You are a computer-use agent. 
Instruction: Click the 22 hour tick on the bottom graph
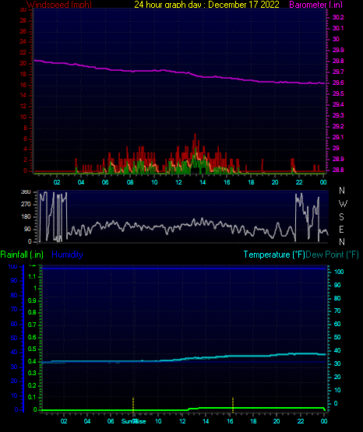pyautogui.click(x=301, y=421)
